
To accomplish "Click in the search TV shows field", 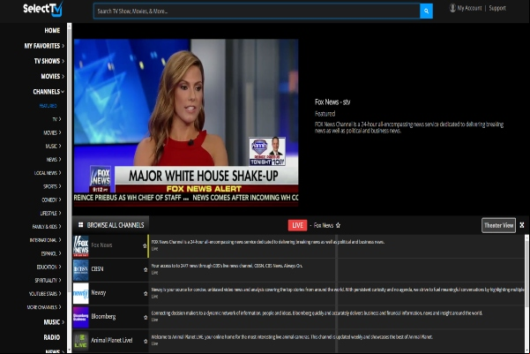I will [257, 11].
